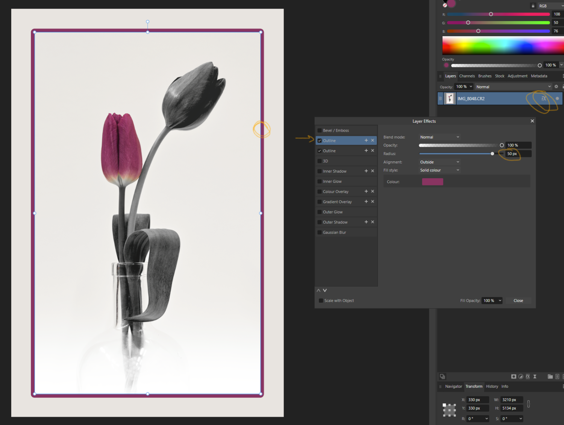The image size is (564, 425).
Task: Click the colour lock icon beside RGB
Action: (x=533, y=6)
